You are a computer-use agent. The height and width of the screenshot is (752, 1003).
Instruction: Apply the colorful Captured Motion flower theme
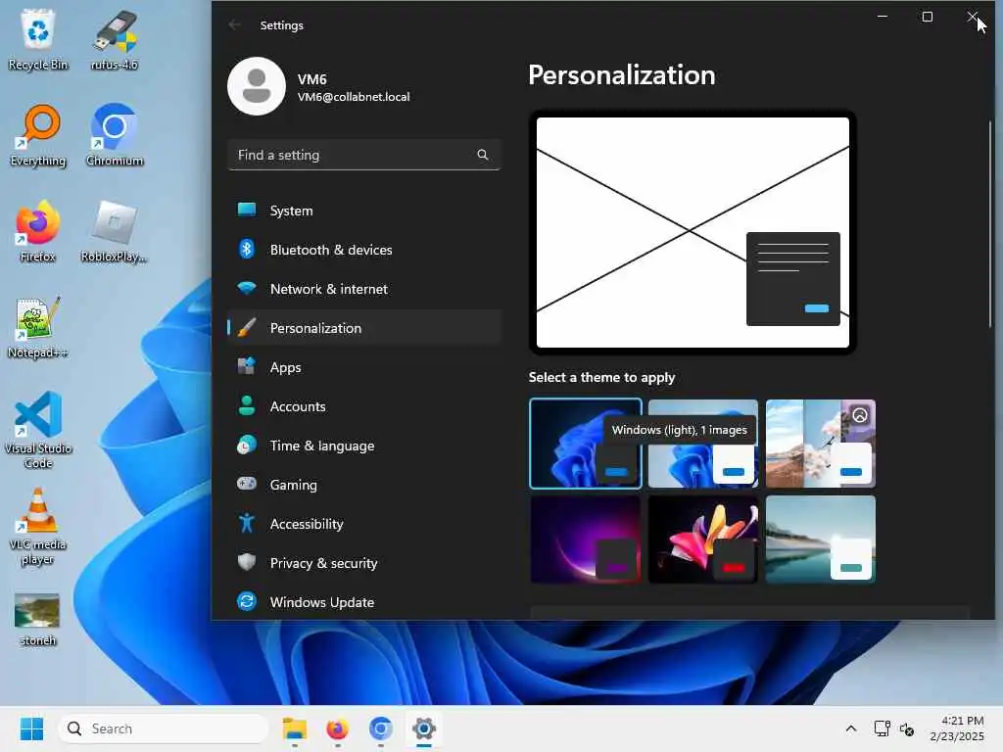[x=703, y=540]
